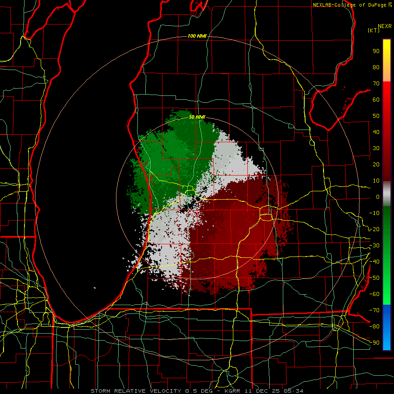Click the positive 90 scale value
This screenshot has width=394, height=394.
[x=376, y=51]
